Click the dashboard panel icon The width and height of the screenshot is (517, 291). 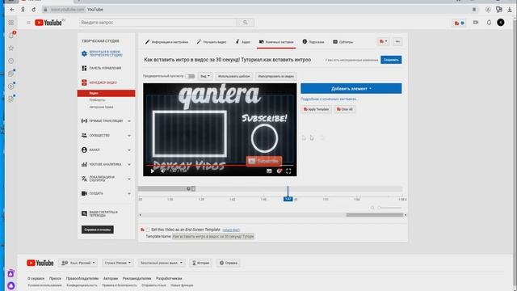tap(84, 68)
